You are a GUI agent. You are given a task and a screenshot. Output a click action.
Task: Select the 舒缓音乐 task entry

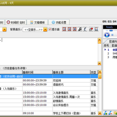(49, 101)
